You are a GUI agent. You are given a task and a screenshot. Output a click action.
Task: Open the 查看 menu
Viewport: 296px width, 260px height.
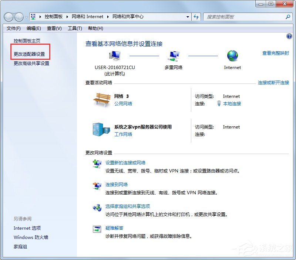click(54, 28)
